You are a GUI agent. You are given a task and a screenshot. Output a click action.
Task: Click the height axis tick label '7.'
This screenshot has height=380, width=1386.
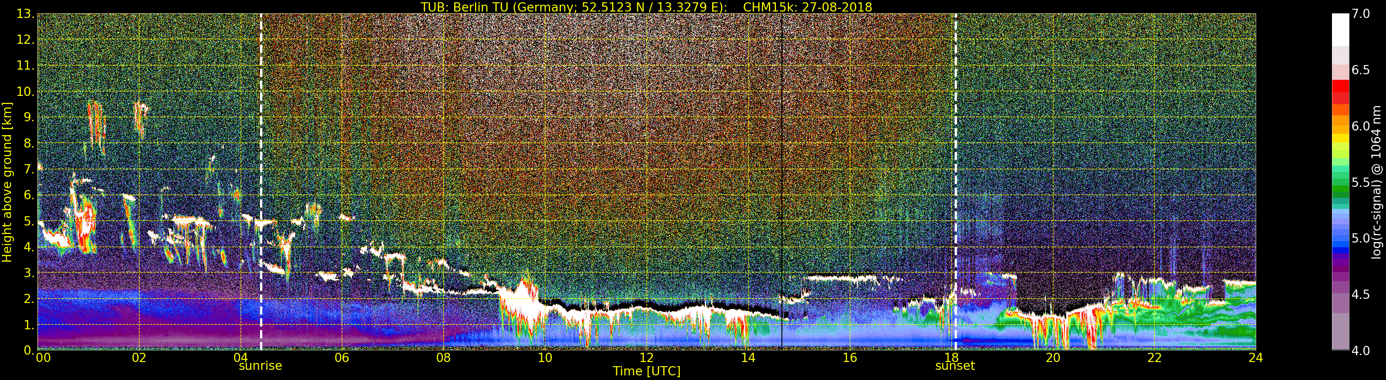pos(29,169)
